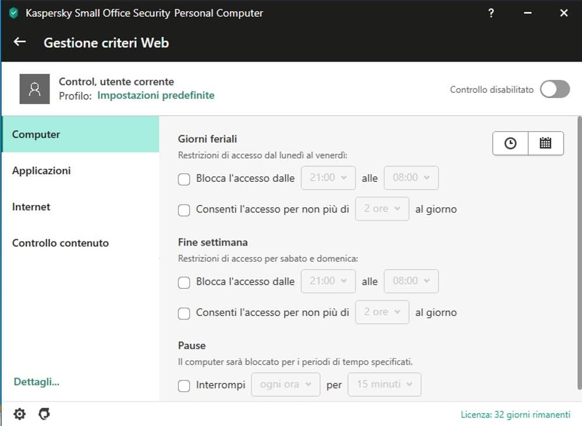This screenshot has height=426, width=582.
Task: Click Licenza: 32 giorni rimanenti link
Action: click(x=515, y=414)
